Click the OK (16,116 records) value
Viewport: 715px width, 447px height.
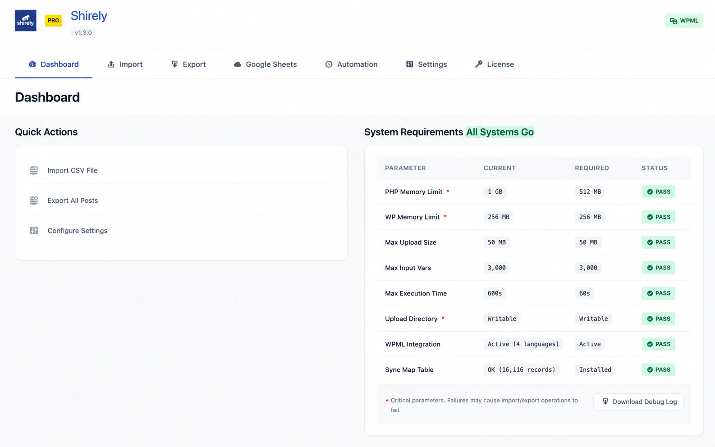point(522,369)
